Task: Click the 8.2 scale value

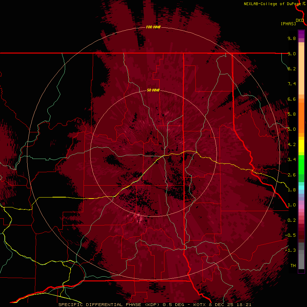Action: tap(292, 69)
